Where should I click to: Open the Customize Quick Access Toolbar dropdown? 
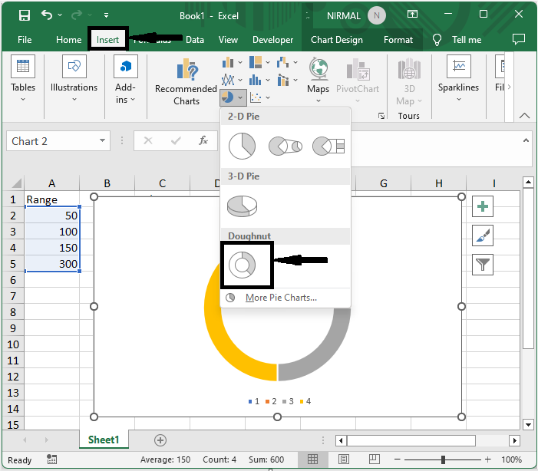[x=107, y=15]
